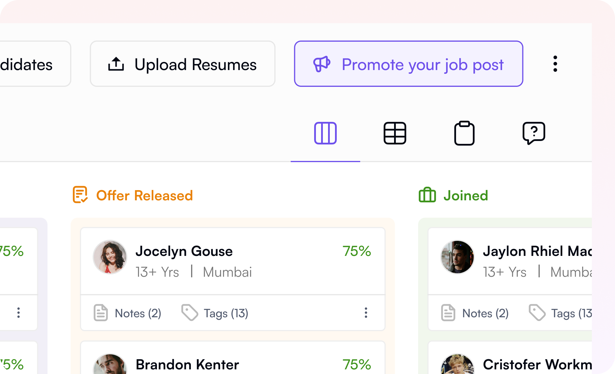Click the Joined column briefcase icon
615x374 pixels.
pyautogui.click(x=427, y=195)
